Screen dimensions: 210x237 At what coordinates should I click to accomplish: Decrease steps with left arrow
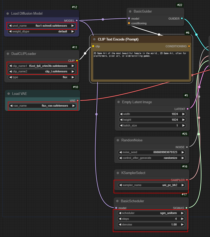[x=120, y=219]
